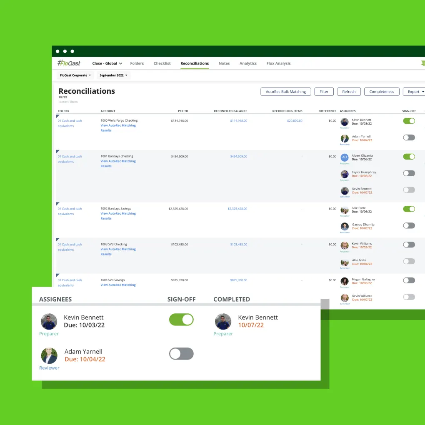Click the Refresh button
The image size is (425, 425).
pos(349,92)
